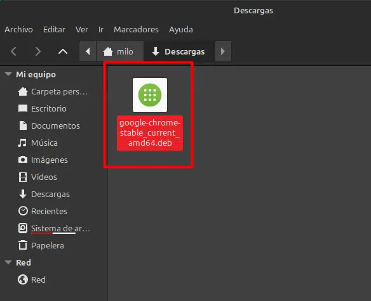Open Documentos in the sidebar
This screenshot has width=371, height=301.
pos(55,126)
